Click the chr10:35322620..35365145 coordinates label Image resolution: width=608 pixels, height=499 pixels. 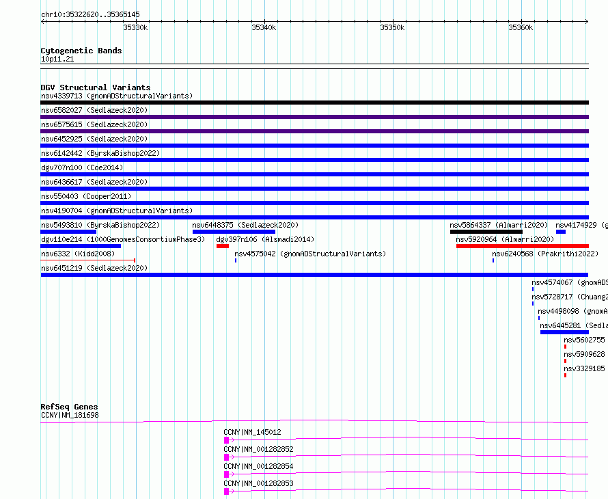[90, 15]
